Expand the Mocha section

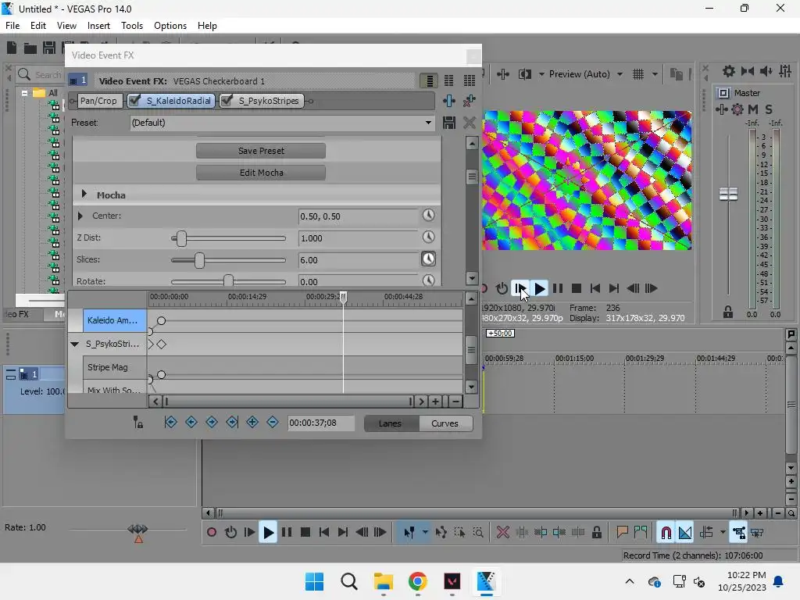pyautogui.click(x=84, y=195)
